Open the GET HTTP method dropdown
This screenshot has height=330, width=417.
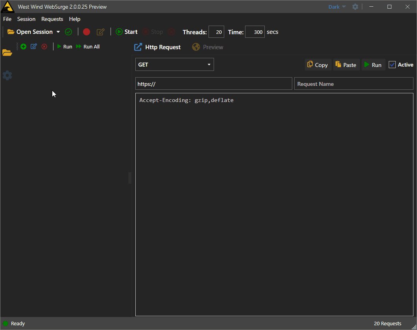coord(174,65)
